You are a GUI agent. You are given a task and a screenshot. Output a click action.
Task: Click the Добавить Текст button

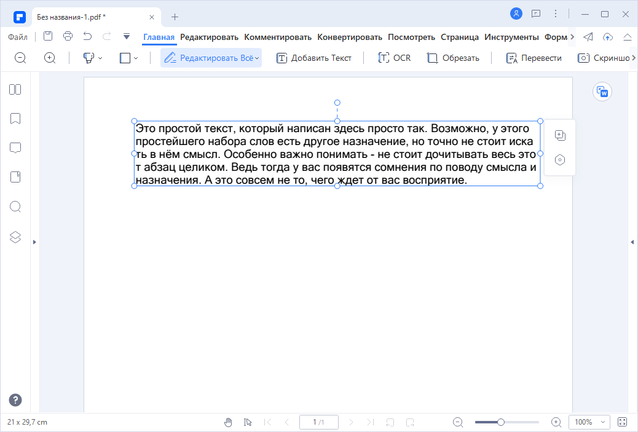pyautogui.click(x=314, y=57)
